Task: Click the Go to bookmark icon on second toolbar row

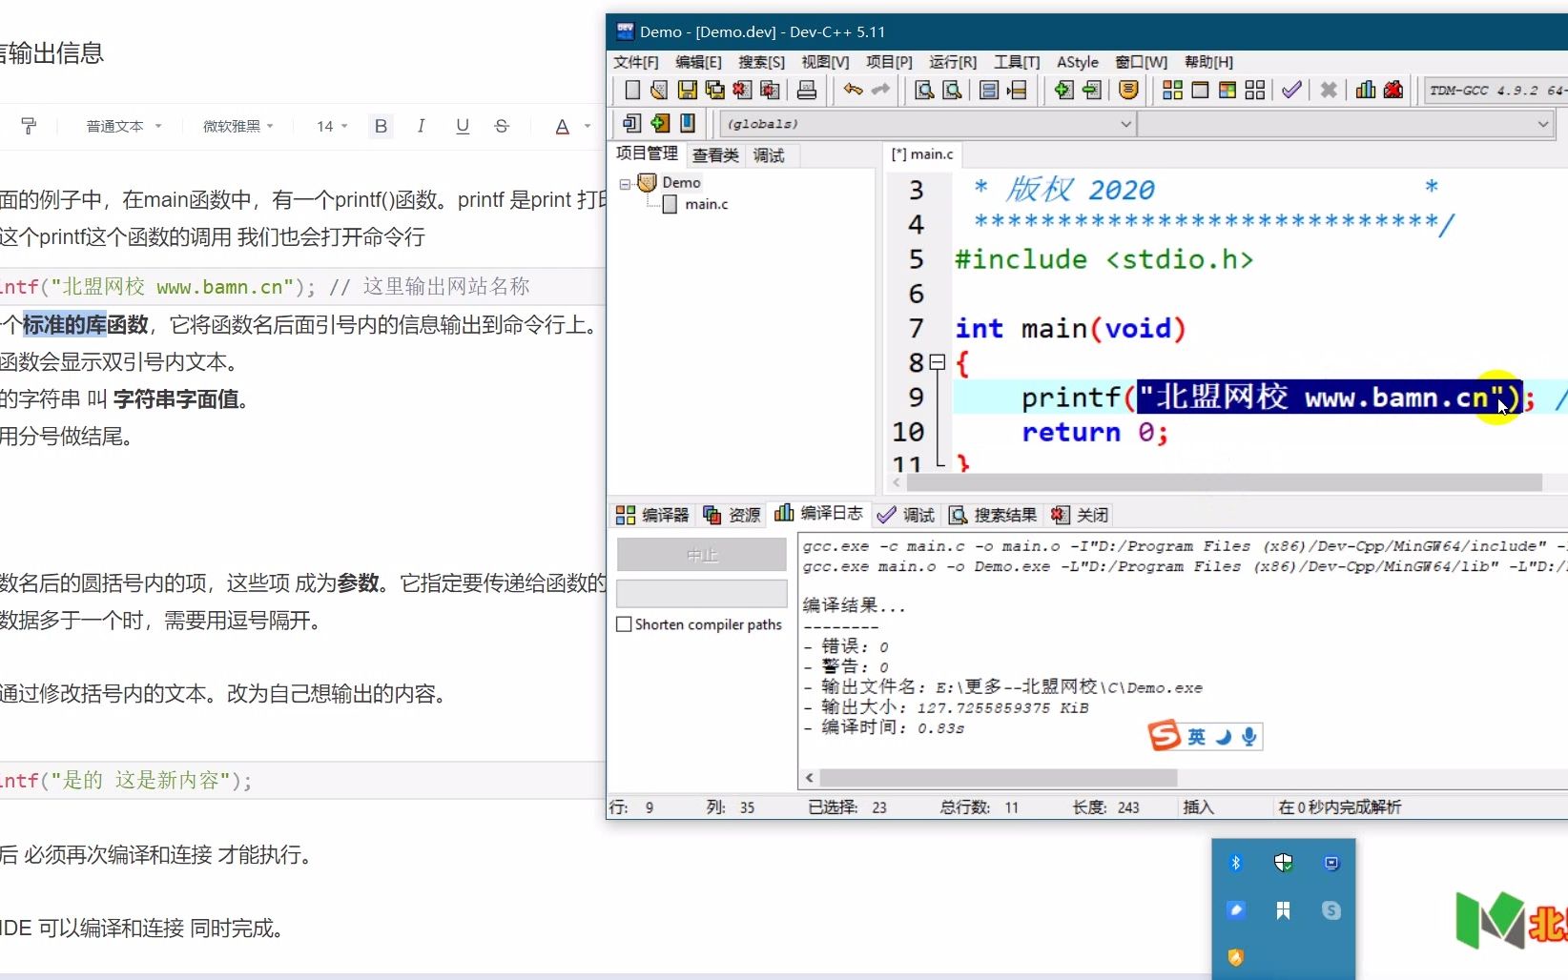Action: [688, 123]
